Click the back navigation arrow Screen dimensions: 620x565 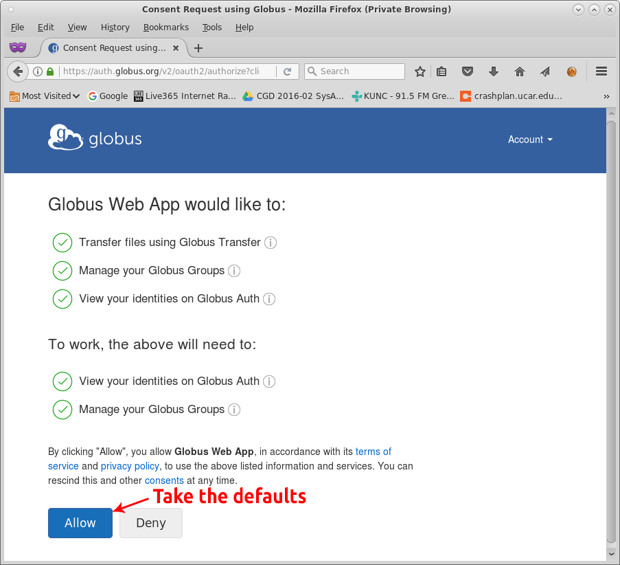click(18, 71)
